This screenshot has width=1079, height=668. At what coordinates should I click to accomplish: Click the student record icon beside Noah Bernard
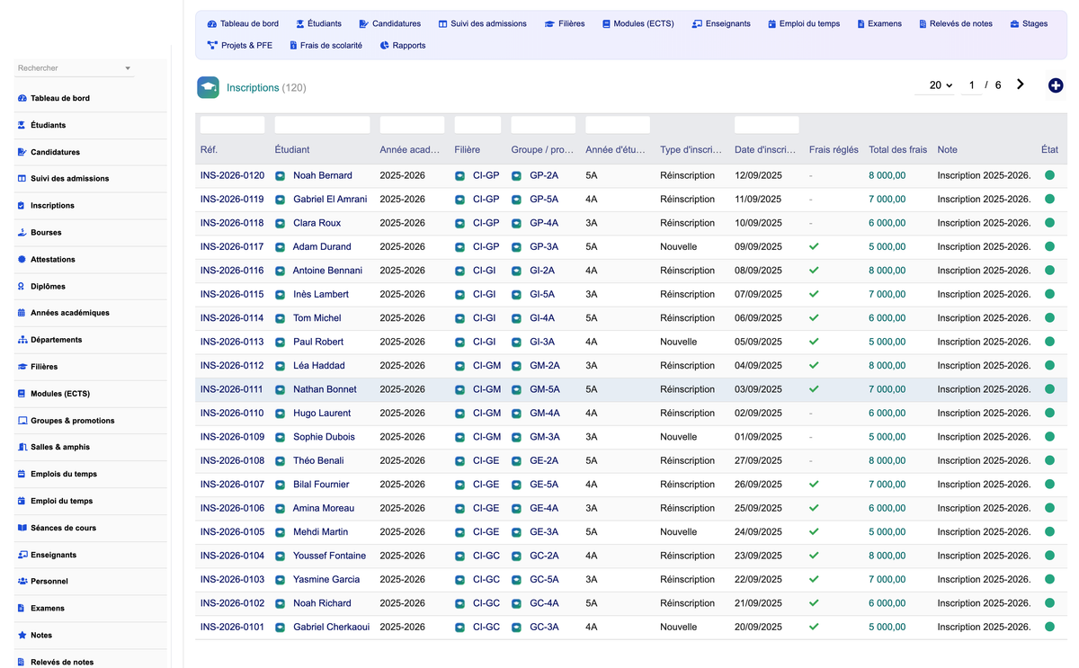tap(280, 175)
